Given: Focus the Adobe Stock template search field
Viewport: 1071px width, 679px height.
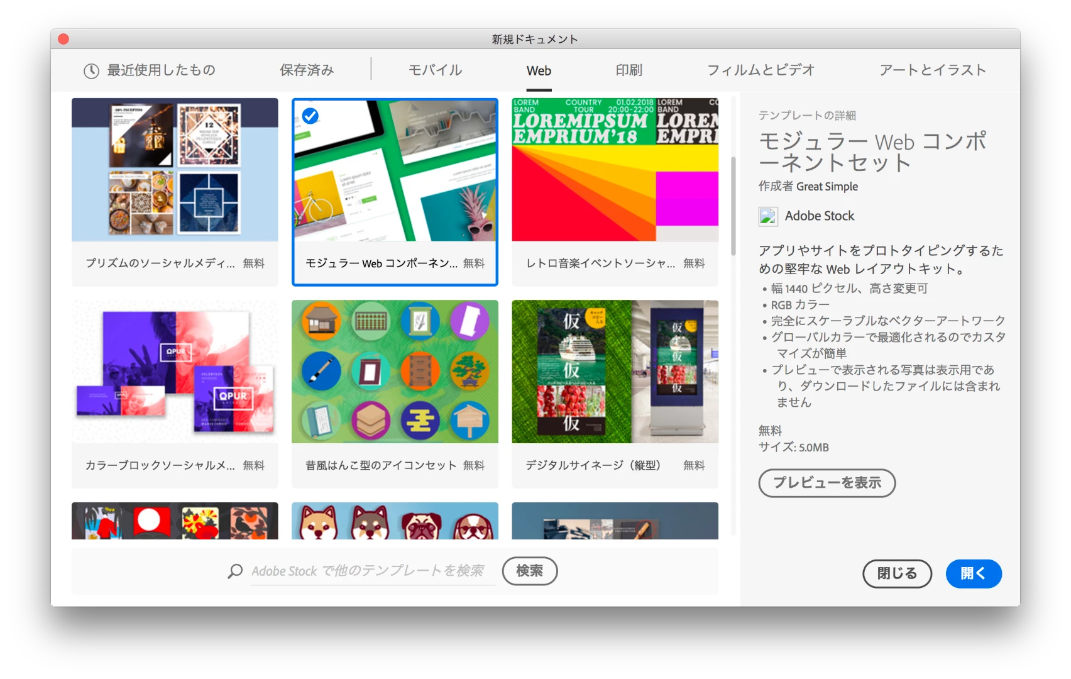Looking at the screenshot, I should pyautogui.click(x=373, y=571).
